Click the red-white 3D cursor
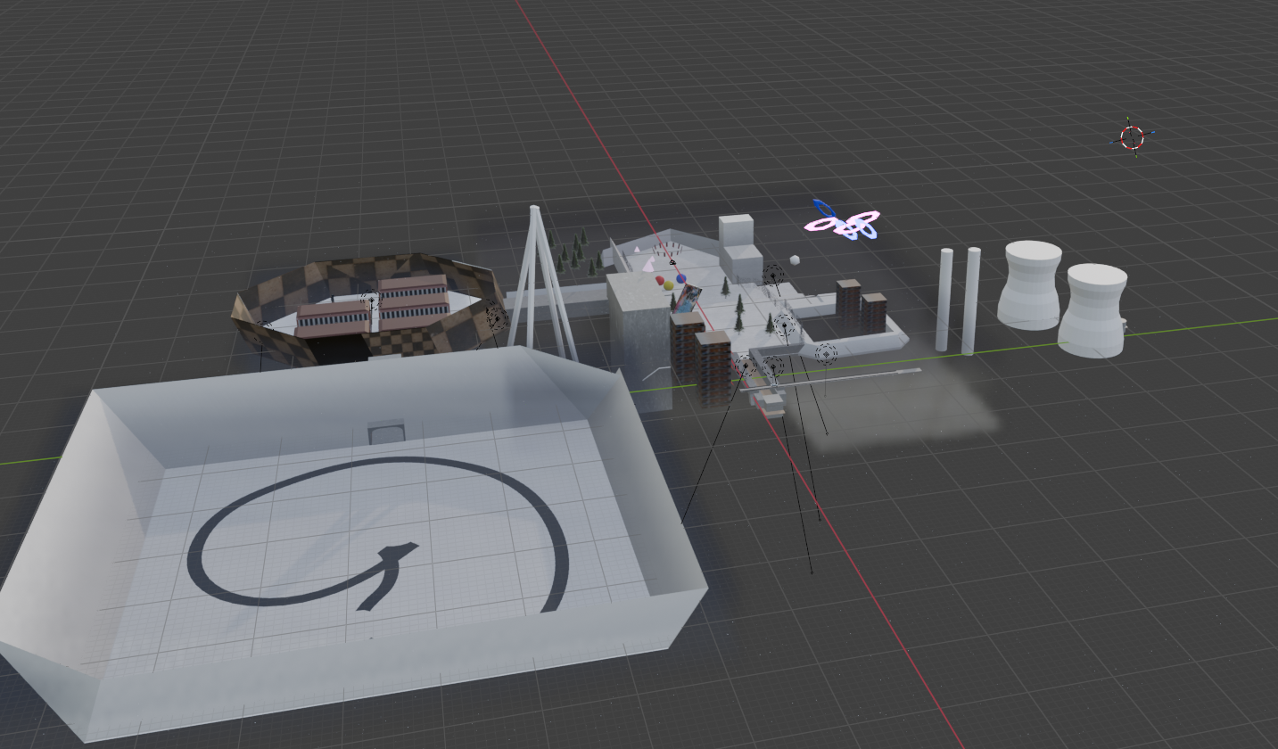 pyautogui.click(x=1132, y=137)
